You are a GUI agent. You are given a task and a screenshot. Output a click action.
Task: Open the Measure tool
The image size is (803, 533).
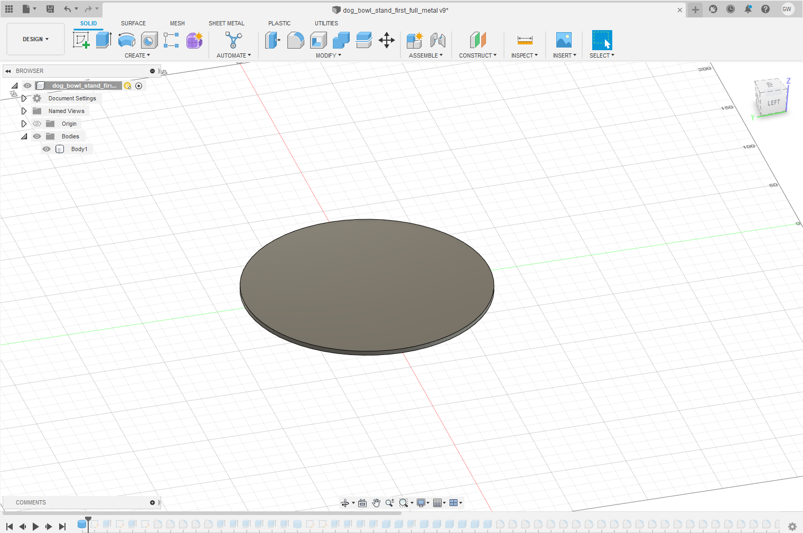pyautogui.click(x=525, y=40)
